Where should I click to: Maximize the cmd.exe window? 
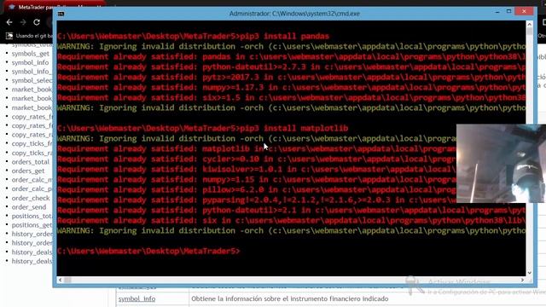point(508,11)
